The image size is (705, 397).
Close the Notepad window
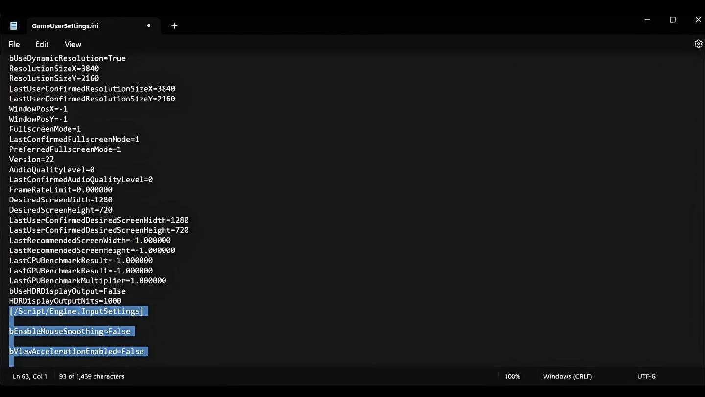698,20
